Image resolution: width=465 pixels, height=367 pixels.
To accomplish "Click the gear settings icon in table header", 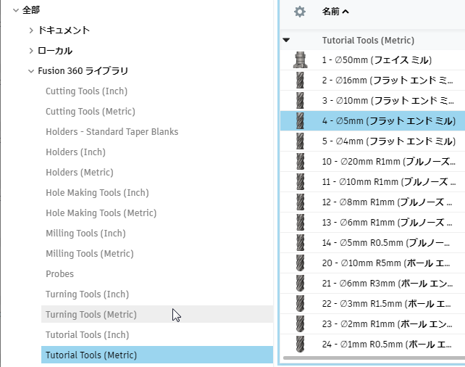I will point(300,12).
